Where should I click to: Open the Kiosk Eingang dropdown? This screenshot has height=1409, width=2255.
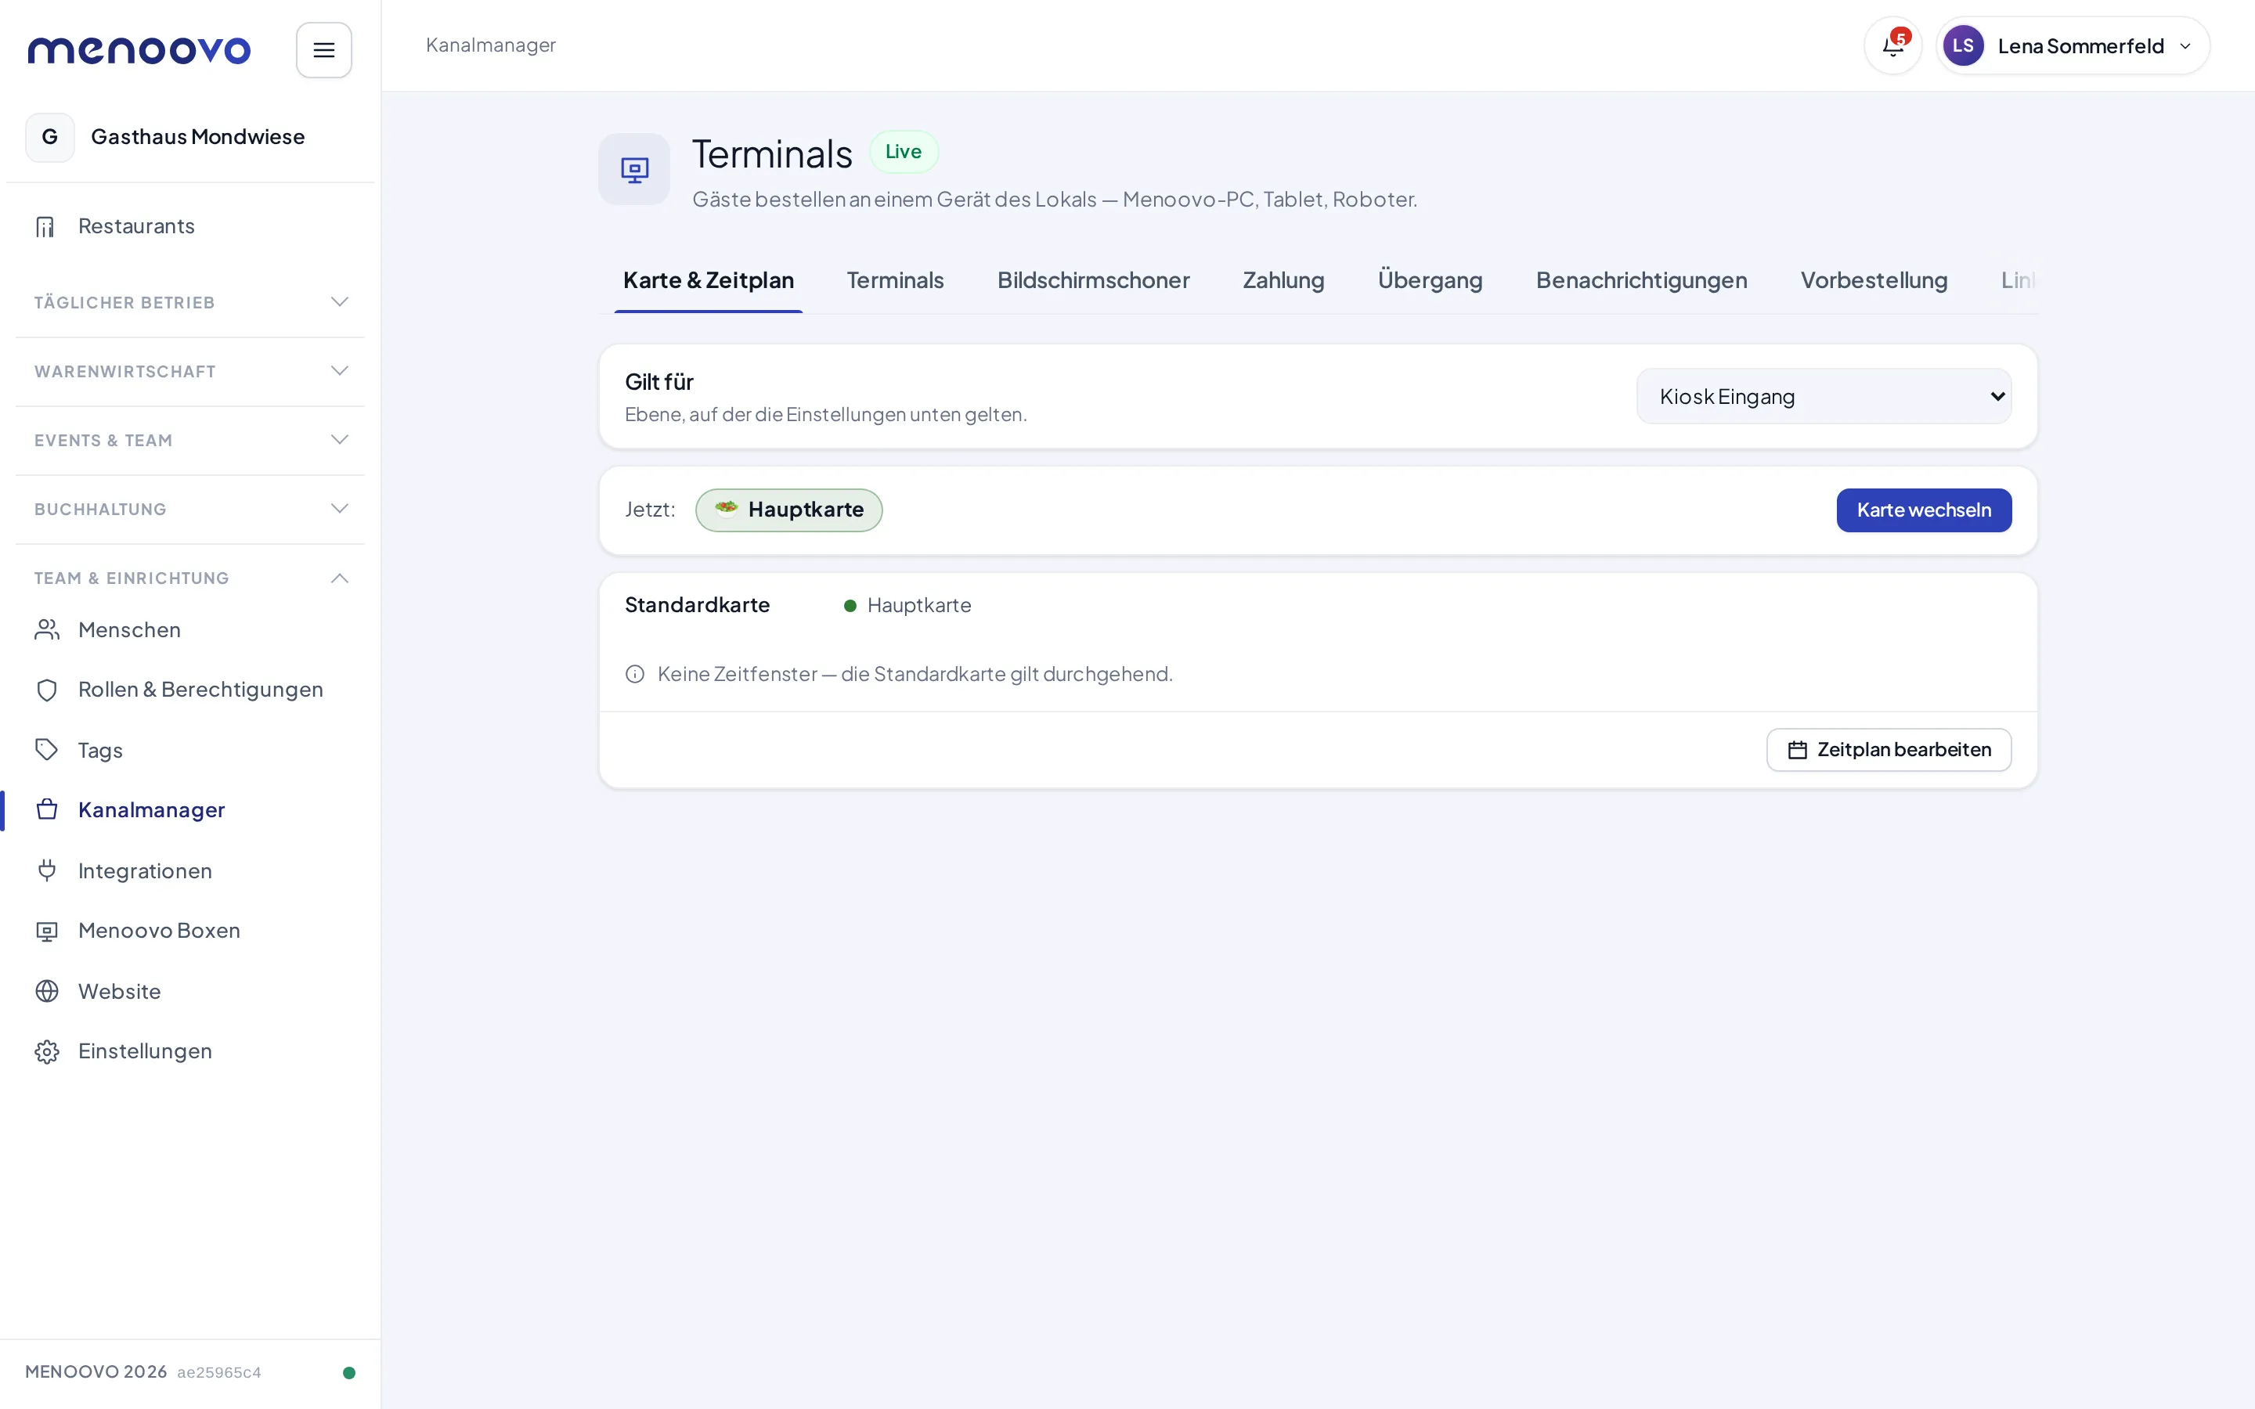pyautogui.click(x=1824, y=396)
